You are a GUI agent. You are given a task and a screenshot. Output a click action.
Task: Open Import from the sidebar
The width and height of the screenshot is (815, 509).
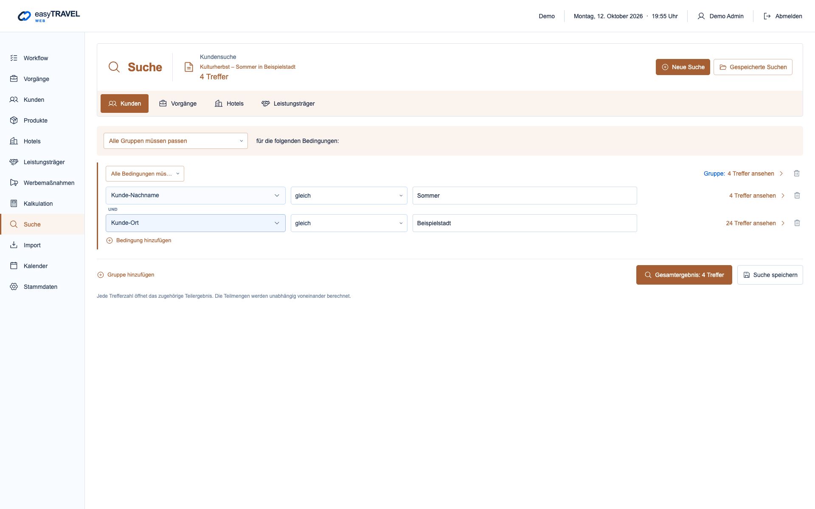[x=42, y=245]
